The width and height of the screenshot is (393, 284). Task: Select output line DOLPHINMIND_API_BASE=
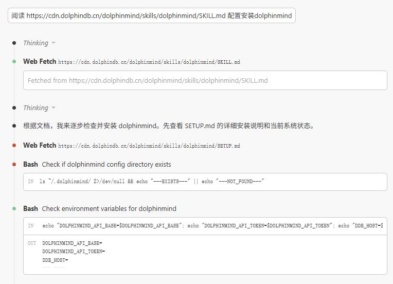pyautogui.click(x=72, y=243)
